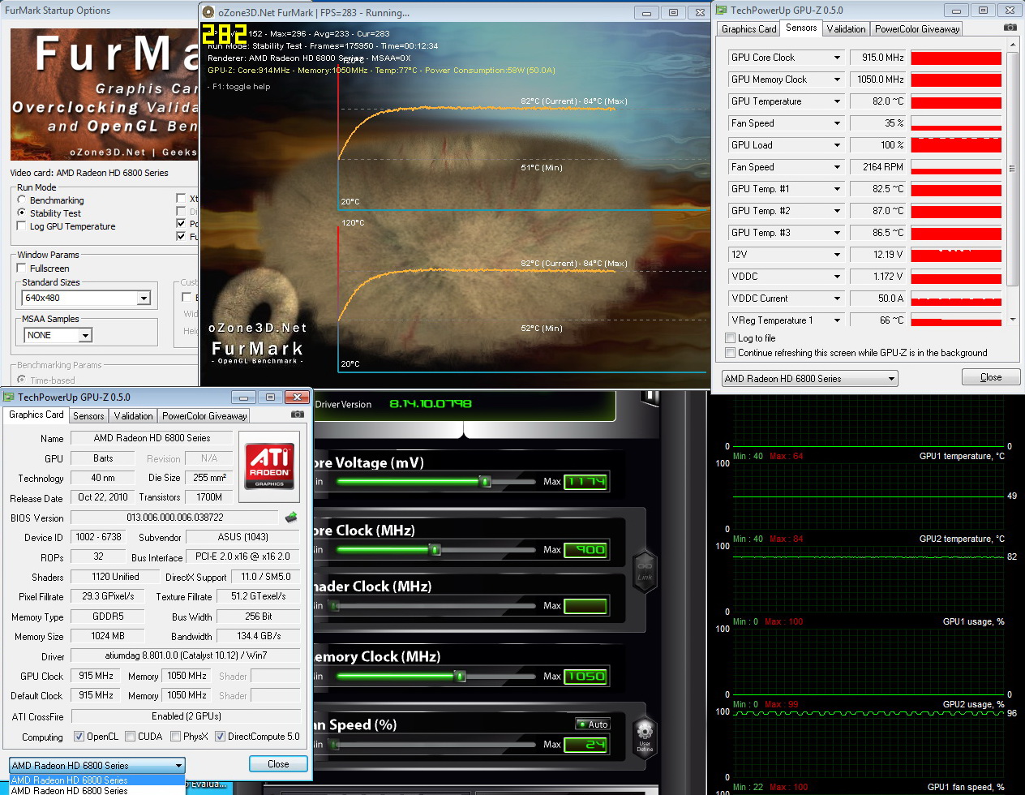Switch to Graphics Card tab in Sensors window
This screenshot has width=1025, height=795.
[749, 29]
